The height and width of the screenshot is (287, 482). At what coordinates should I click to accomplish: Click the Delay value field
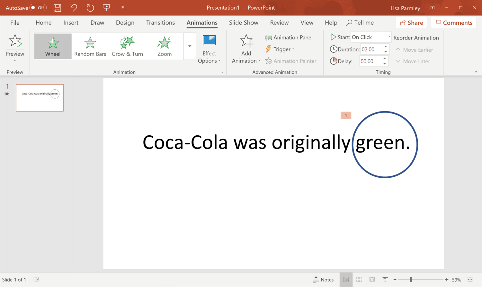(370, 61)
